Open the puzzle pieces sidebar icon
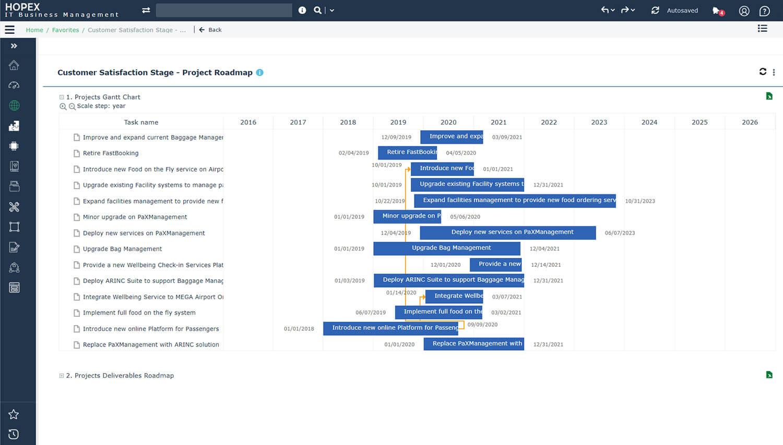Viewport: 783px width, 445px height. click(x=14, y=126)
